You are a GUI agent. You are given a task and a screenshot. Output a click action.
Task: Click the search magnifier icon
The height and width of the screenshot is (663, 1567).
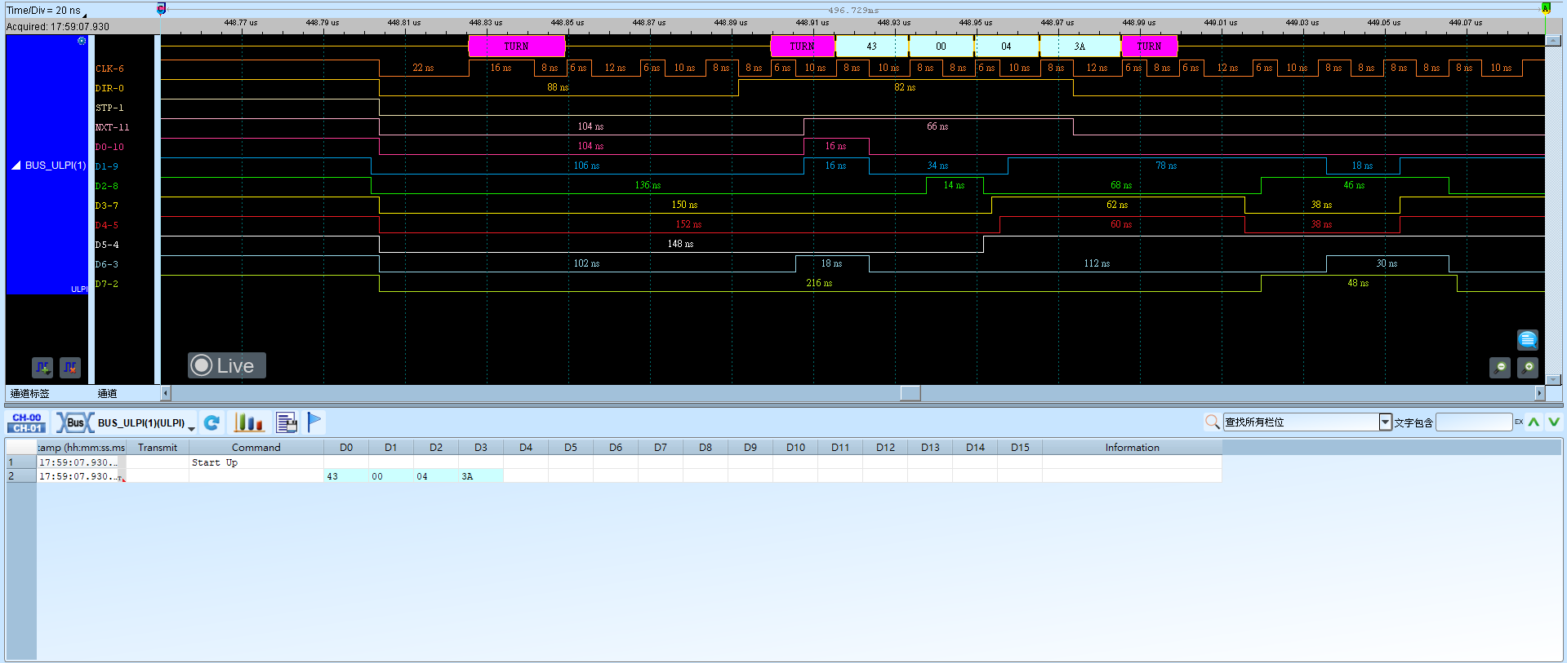1212,422
